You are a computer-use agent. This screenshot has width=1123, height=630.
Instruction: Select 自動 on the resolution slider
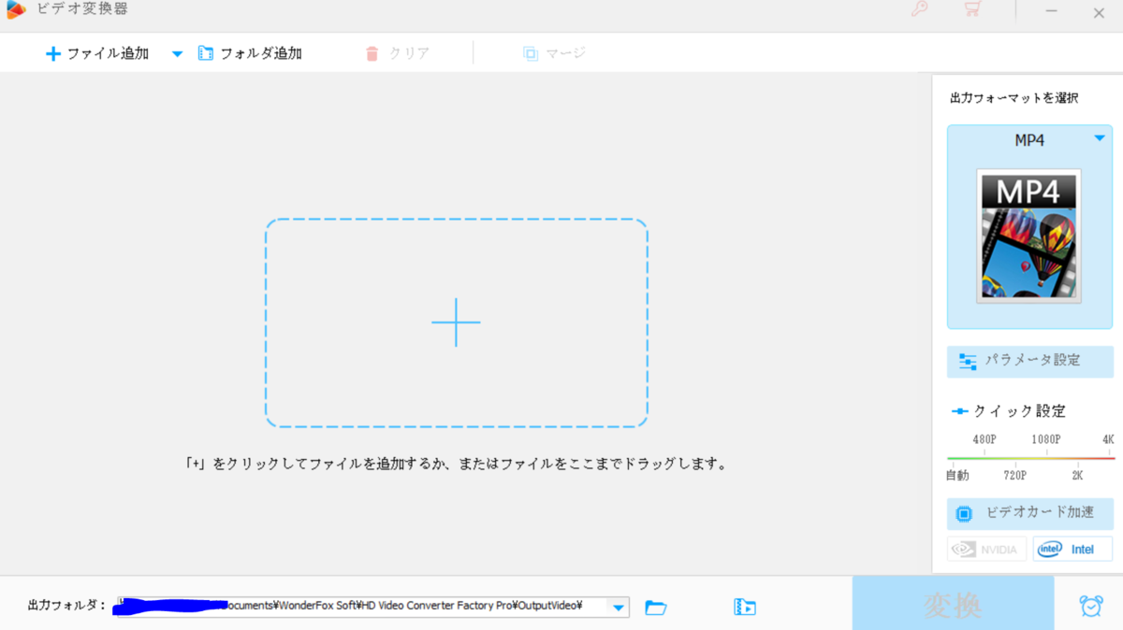pyautogui.click(x=957, y=475)
